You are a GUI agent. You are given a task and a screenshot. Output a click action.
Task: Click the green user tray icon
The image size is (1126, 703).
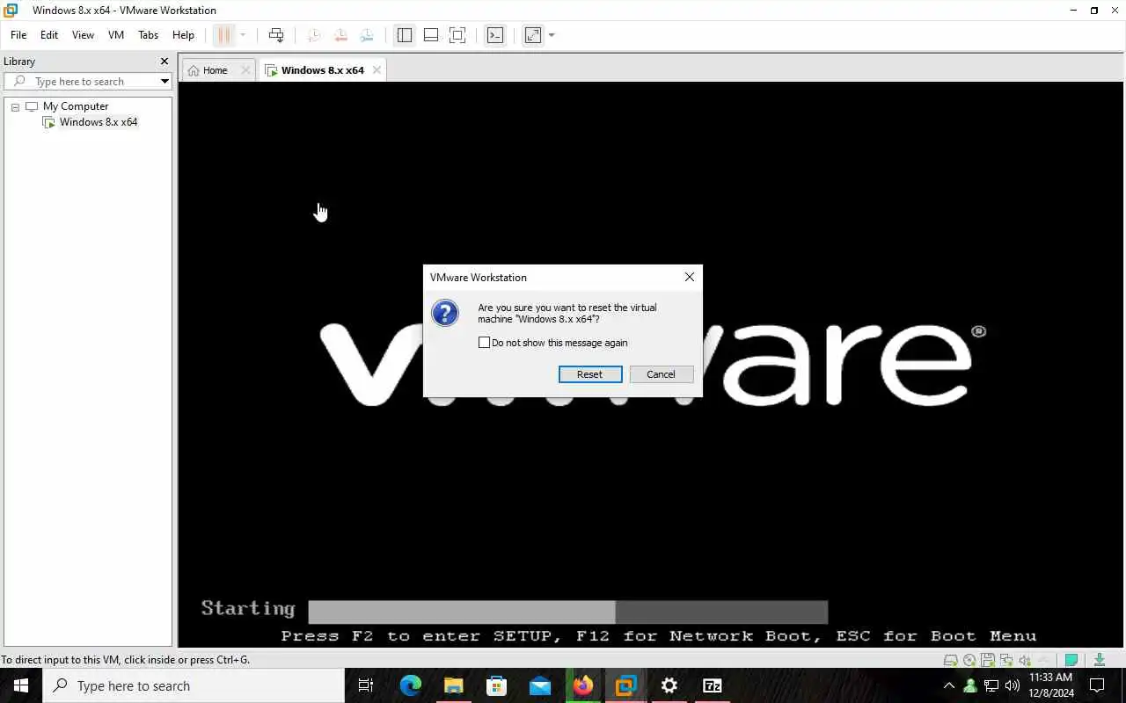coord(970,685)
